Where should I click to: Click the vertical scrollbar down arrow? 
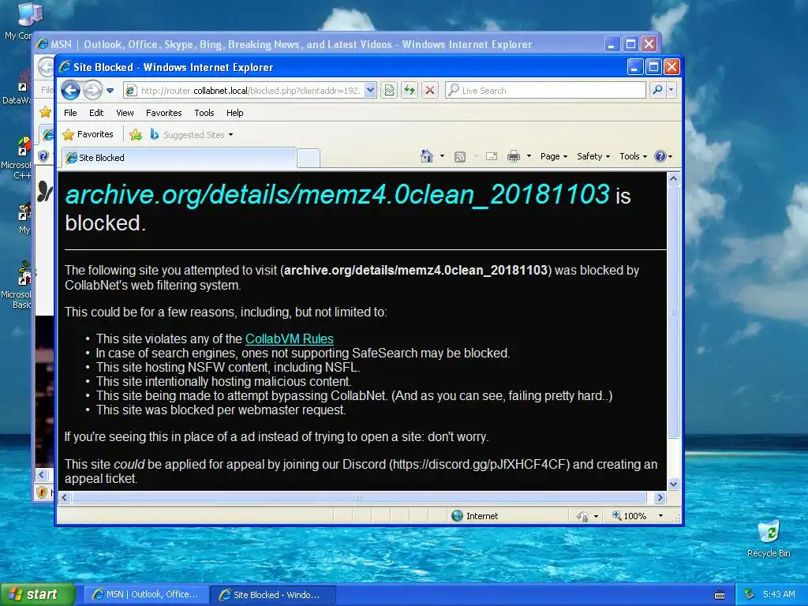(x=674, y=484)
